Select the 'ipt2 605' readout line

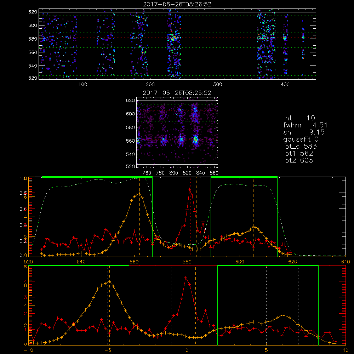click(x=298, y=160)
